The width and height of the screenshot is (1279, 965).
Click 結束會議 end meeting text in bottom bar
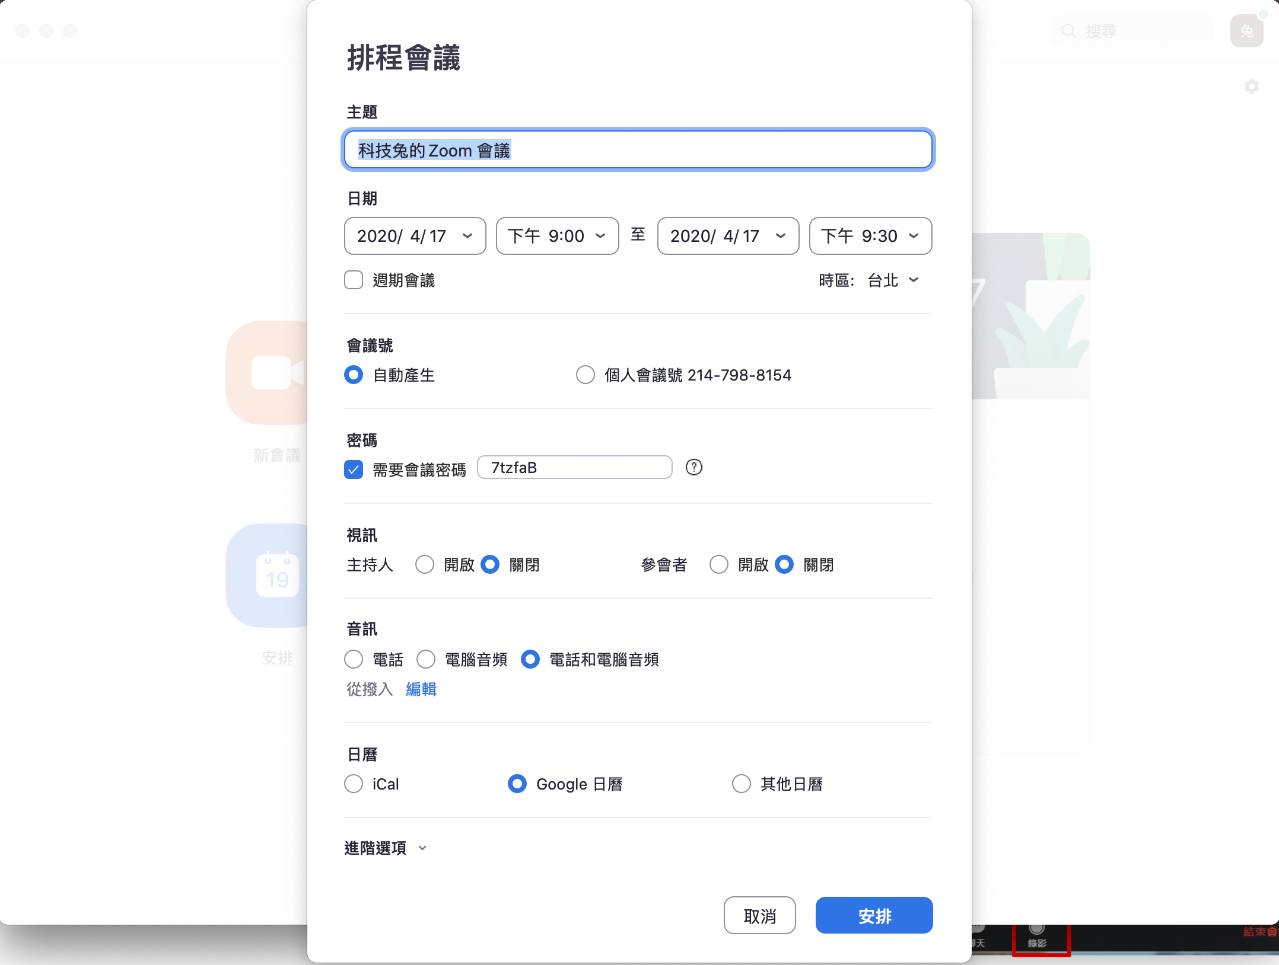tap(1260, 932)
